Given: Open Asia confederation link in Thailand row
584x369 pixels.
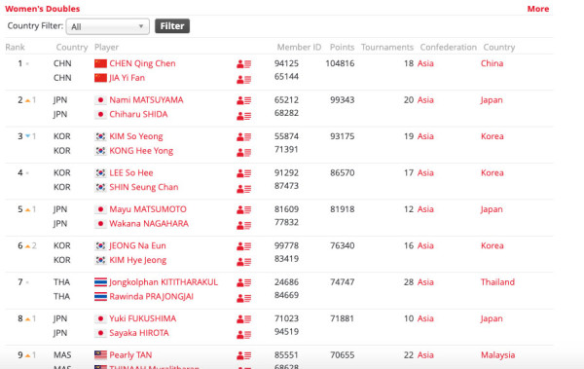Looking at the screenshot, I should (x=425, y=282).
